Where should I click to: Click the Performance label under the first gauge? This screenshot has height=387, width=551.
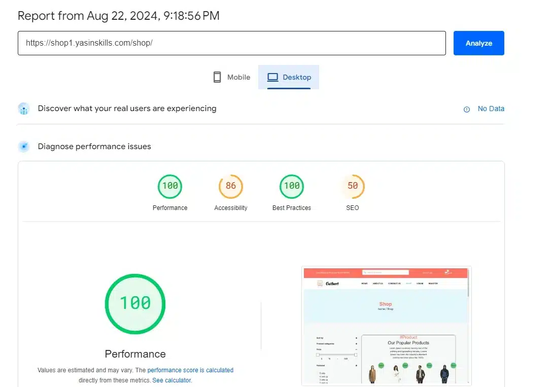pos(170,208)
